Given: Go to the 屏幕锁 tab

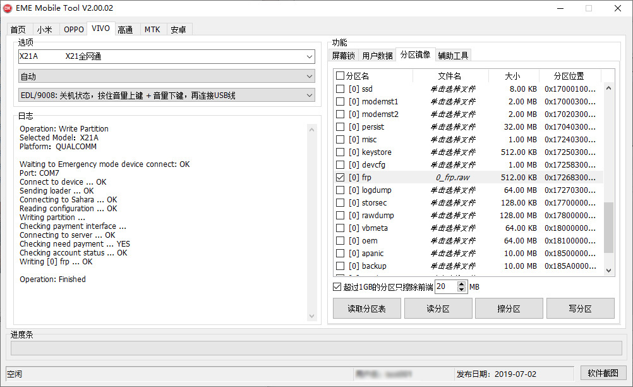Looking at the screenshot, I should [x=344, y=55].
